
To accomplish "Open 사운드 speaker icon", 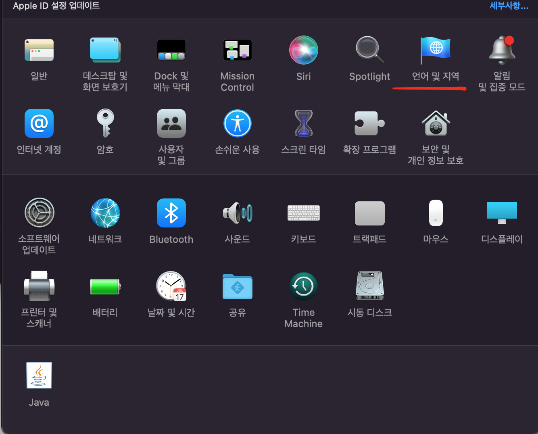I will pyautogui.click(x=238, y=213).
